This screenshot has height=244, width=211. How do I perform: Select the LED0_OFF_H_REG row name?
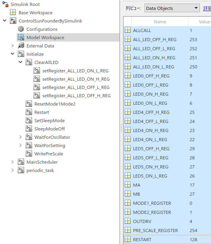point(151,76)
